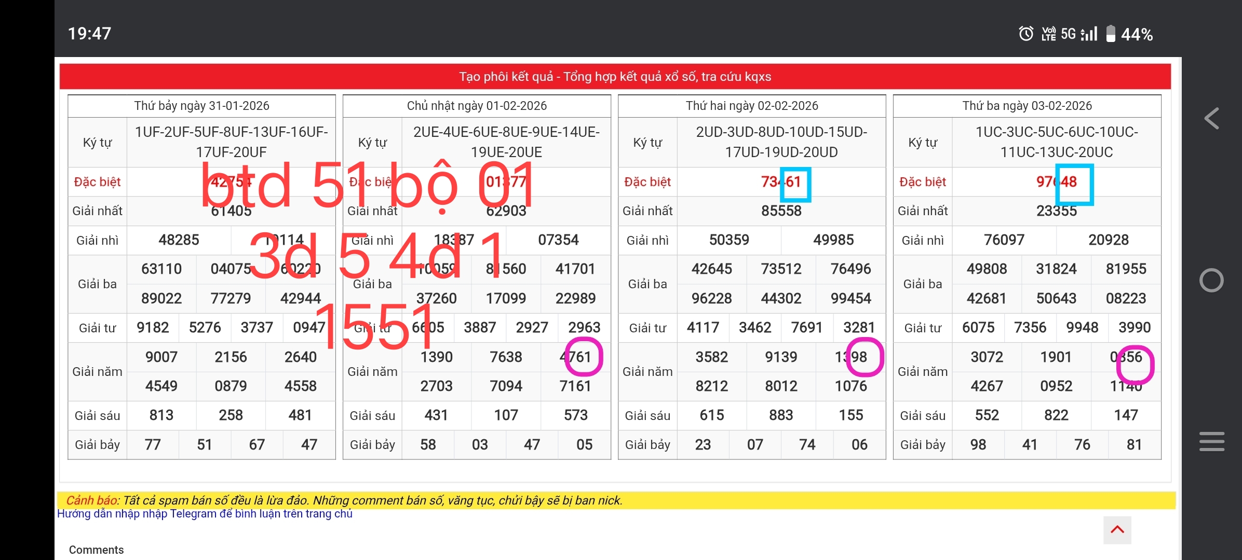
Task: Click the 'Chủ nhật ngày 01-02-2026' header
Action: [477, 106]
